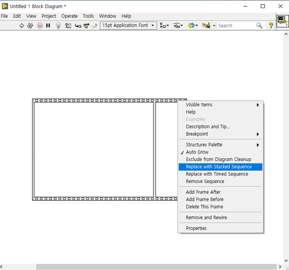Open the View menu
Image resolution: width=289 pixels, height=270 pixels.
click(x=31, y=16)
